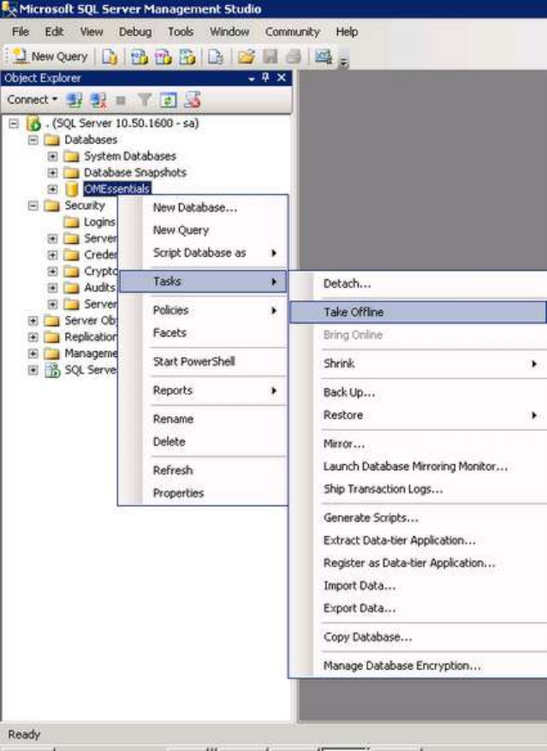Open the Reports submenu
Image resolution: width=547 pixels, height=751 pixels.
[x=203, y=390]
